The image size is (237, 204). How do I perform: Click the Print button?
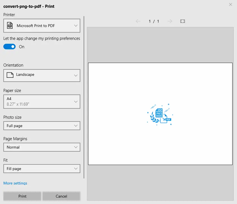tap(22, 196)
